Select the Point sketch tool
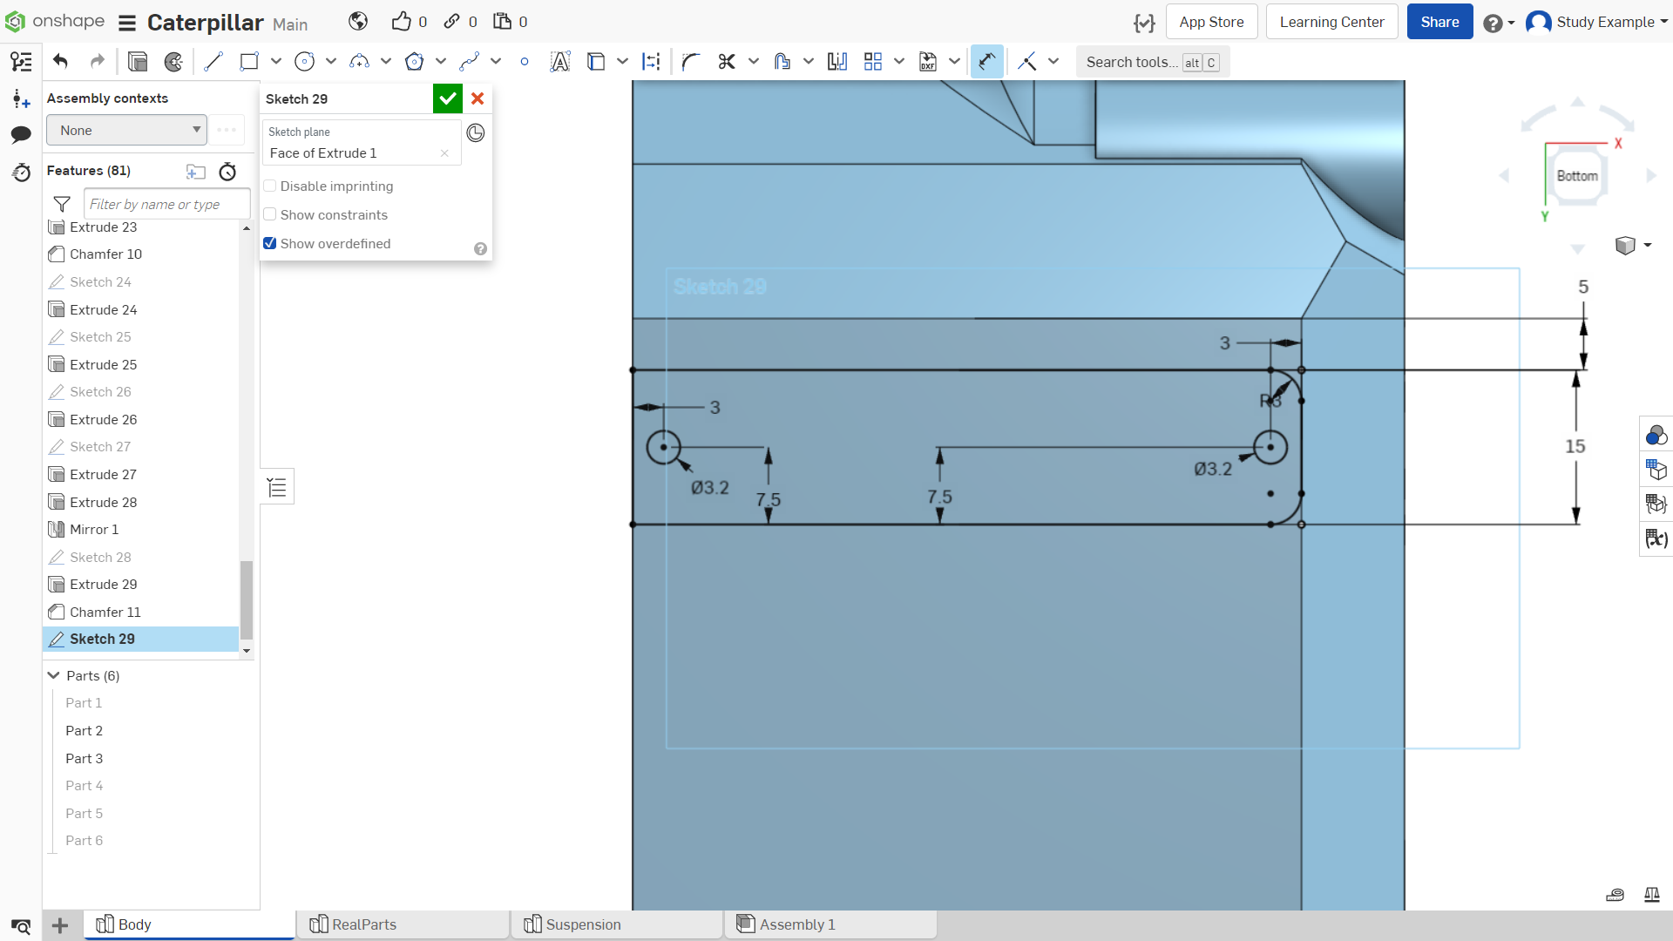This screenshot has width=1673, height=941. pos(524,61)
